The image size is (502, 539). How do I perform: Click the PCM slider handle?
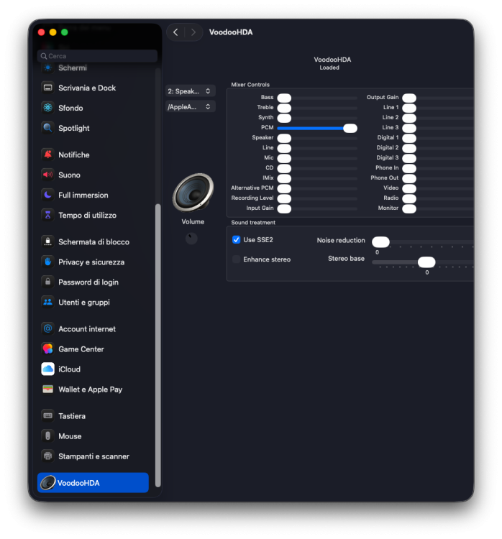click(x=350, y=128)
